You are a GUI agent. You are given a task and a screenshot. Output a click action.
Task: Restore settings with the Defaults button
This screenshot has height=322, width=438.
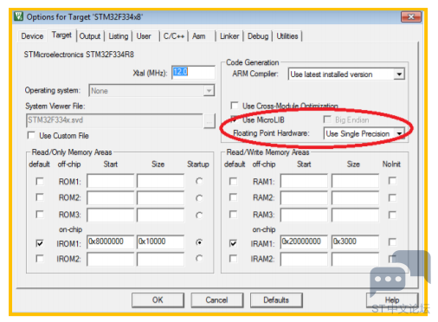click(x=276, y=300)
